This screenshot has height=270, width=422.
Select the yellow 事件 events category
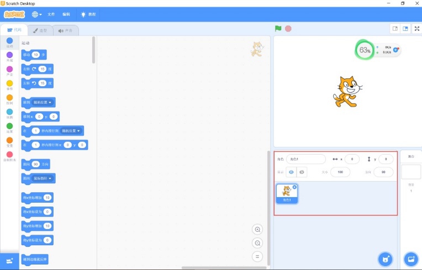point(9,85)
